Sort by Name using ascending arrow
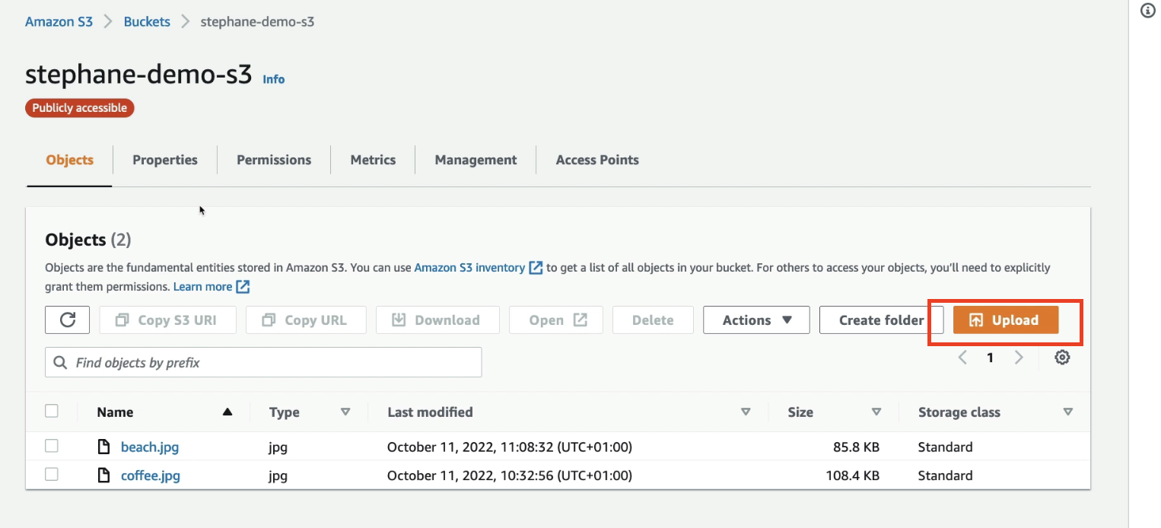Image resolution: width=1161 pixels, height=528 pixels. point(227,412)
